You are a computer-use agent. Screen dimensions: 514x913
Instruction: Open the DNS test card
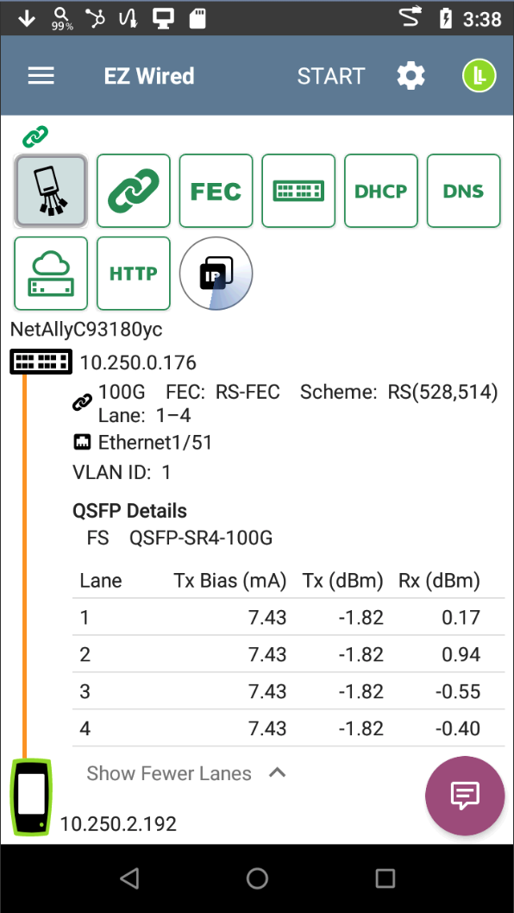[463, 191]
